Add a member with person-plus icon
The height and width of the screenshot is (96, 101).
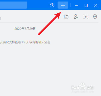coord(76,16)
